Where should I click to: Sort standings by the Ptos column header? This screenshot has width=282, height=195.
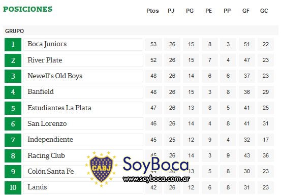click(152, 11)
